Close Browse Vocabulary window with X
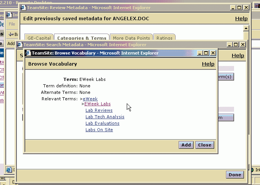 click(213, 53)
